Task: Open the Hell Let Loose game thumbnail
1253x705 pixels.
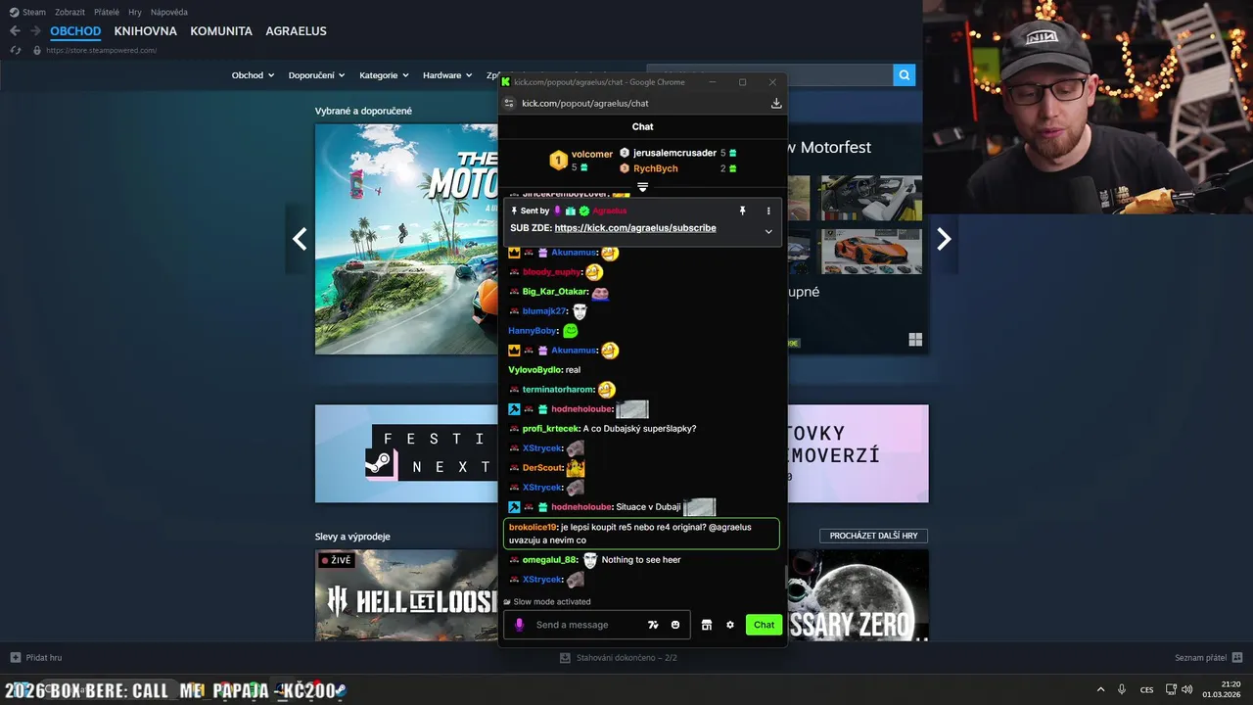Action: 406,595
